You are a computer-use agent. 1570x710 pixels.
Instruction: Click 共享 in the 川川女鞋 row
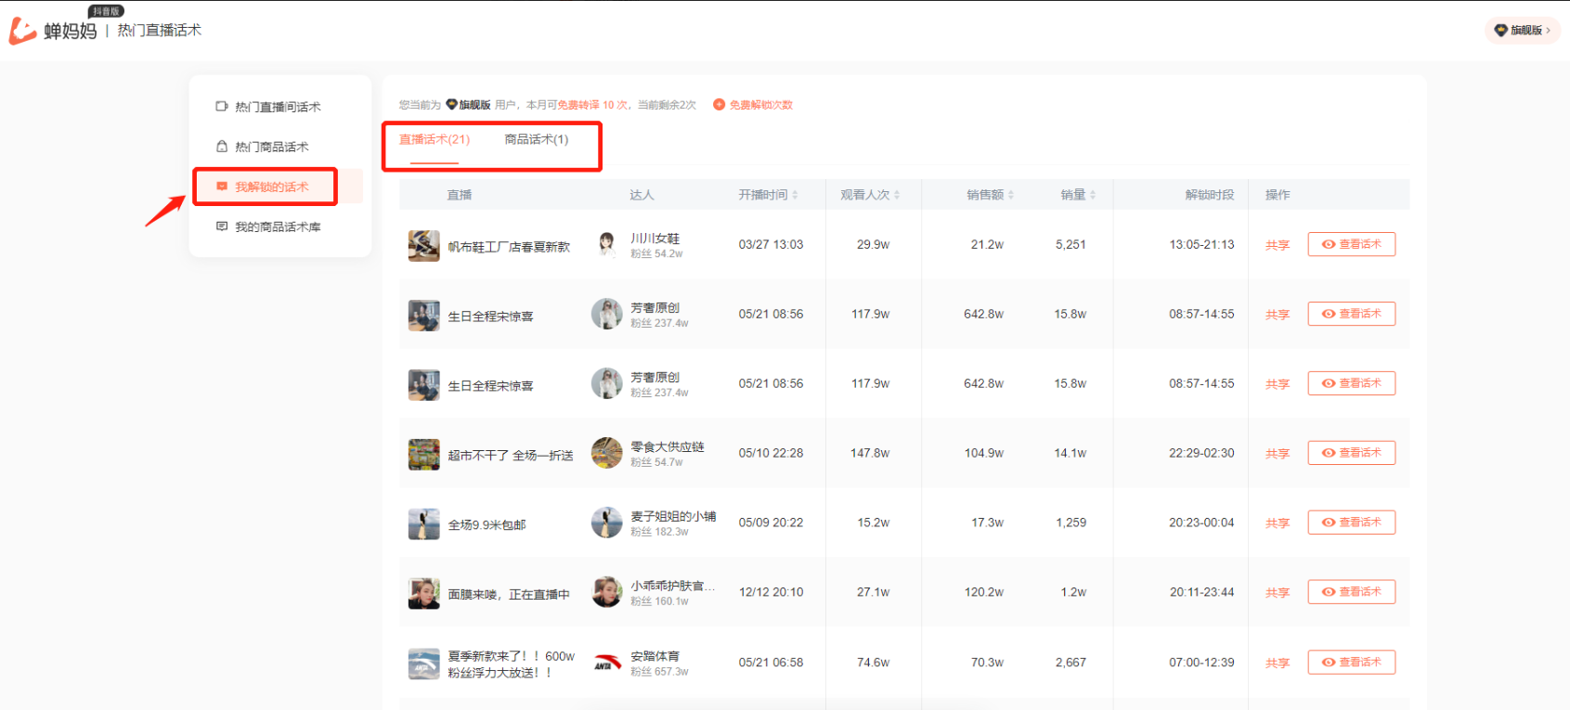[1278, 245]
